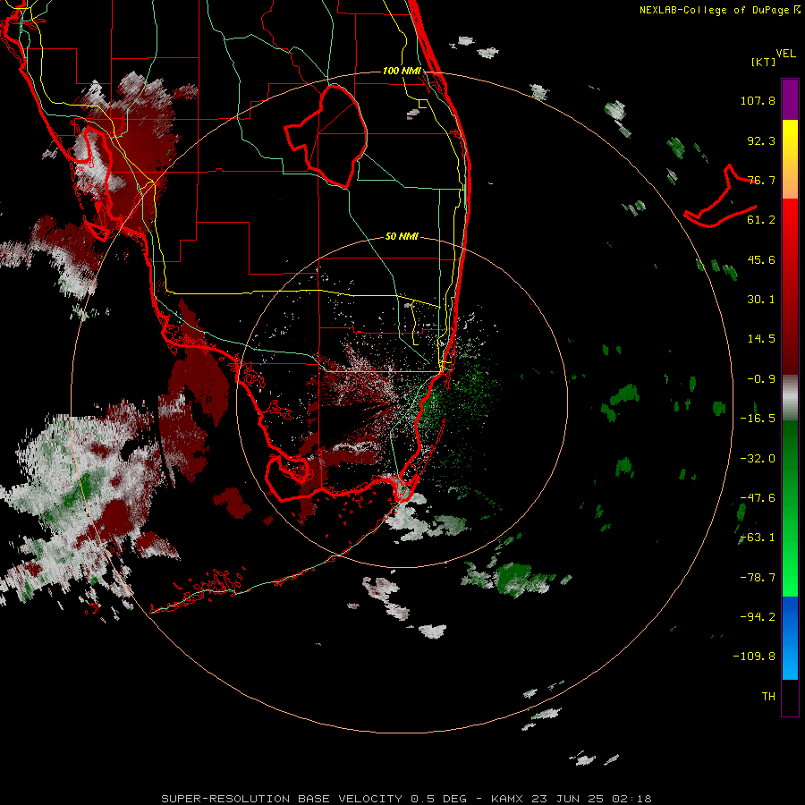Select the -32.0 scale value

coord(758,459)
